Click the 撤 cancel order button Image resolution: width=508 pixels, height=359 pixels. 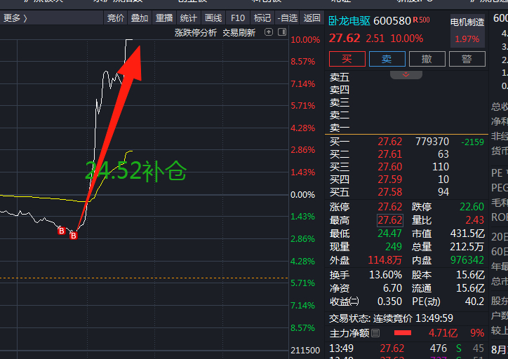click(427, 59)
